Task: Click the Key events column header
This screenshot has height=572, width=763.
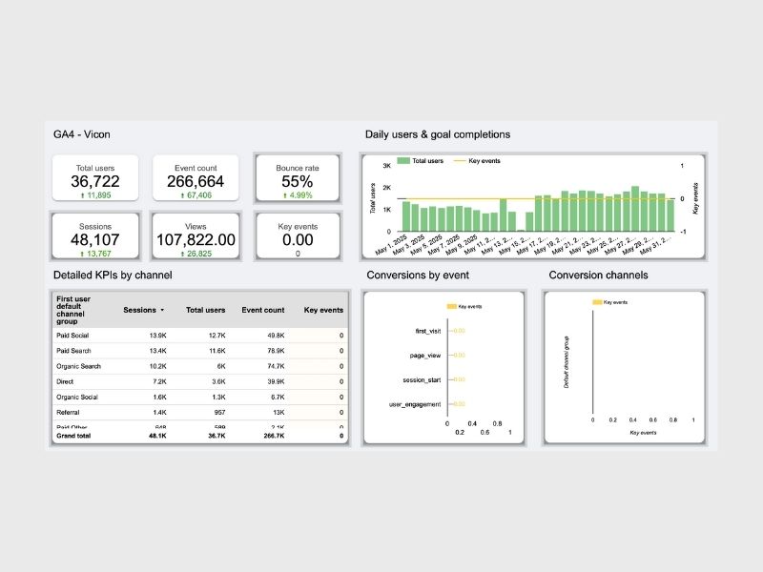Action: 323,311
